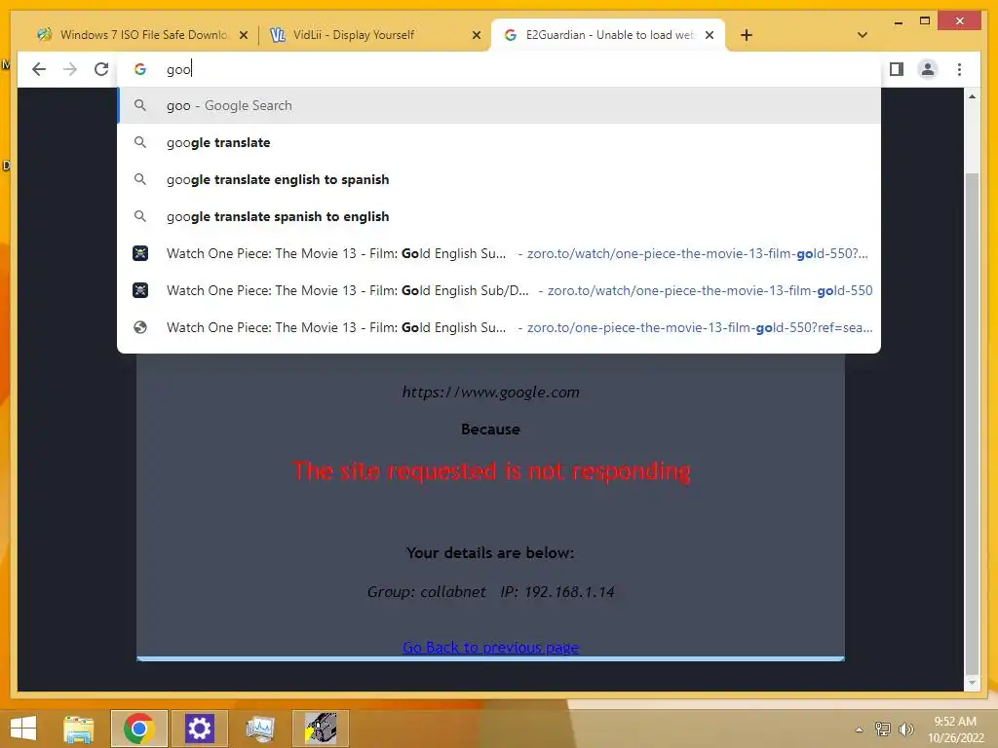Select the E2Guardian tab
This screenshot has width=998, height=748.
[x=608, y=35]
